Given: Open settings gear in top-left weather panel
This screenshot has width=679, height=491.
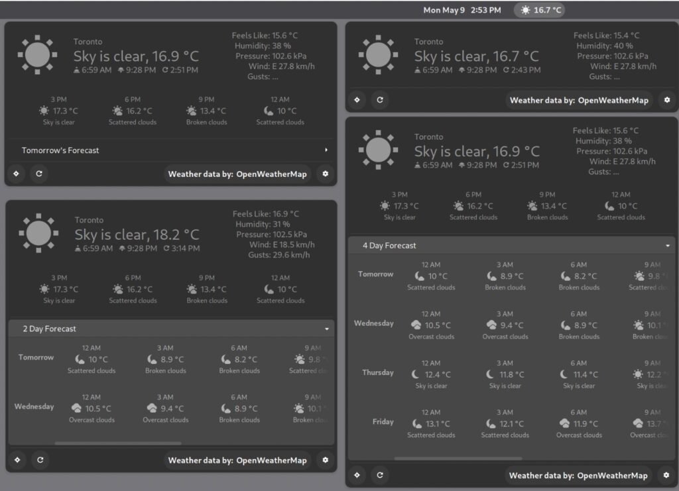Looking at the screenshot, I should pyautogui.click(x=325, y=174).
